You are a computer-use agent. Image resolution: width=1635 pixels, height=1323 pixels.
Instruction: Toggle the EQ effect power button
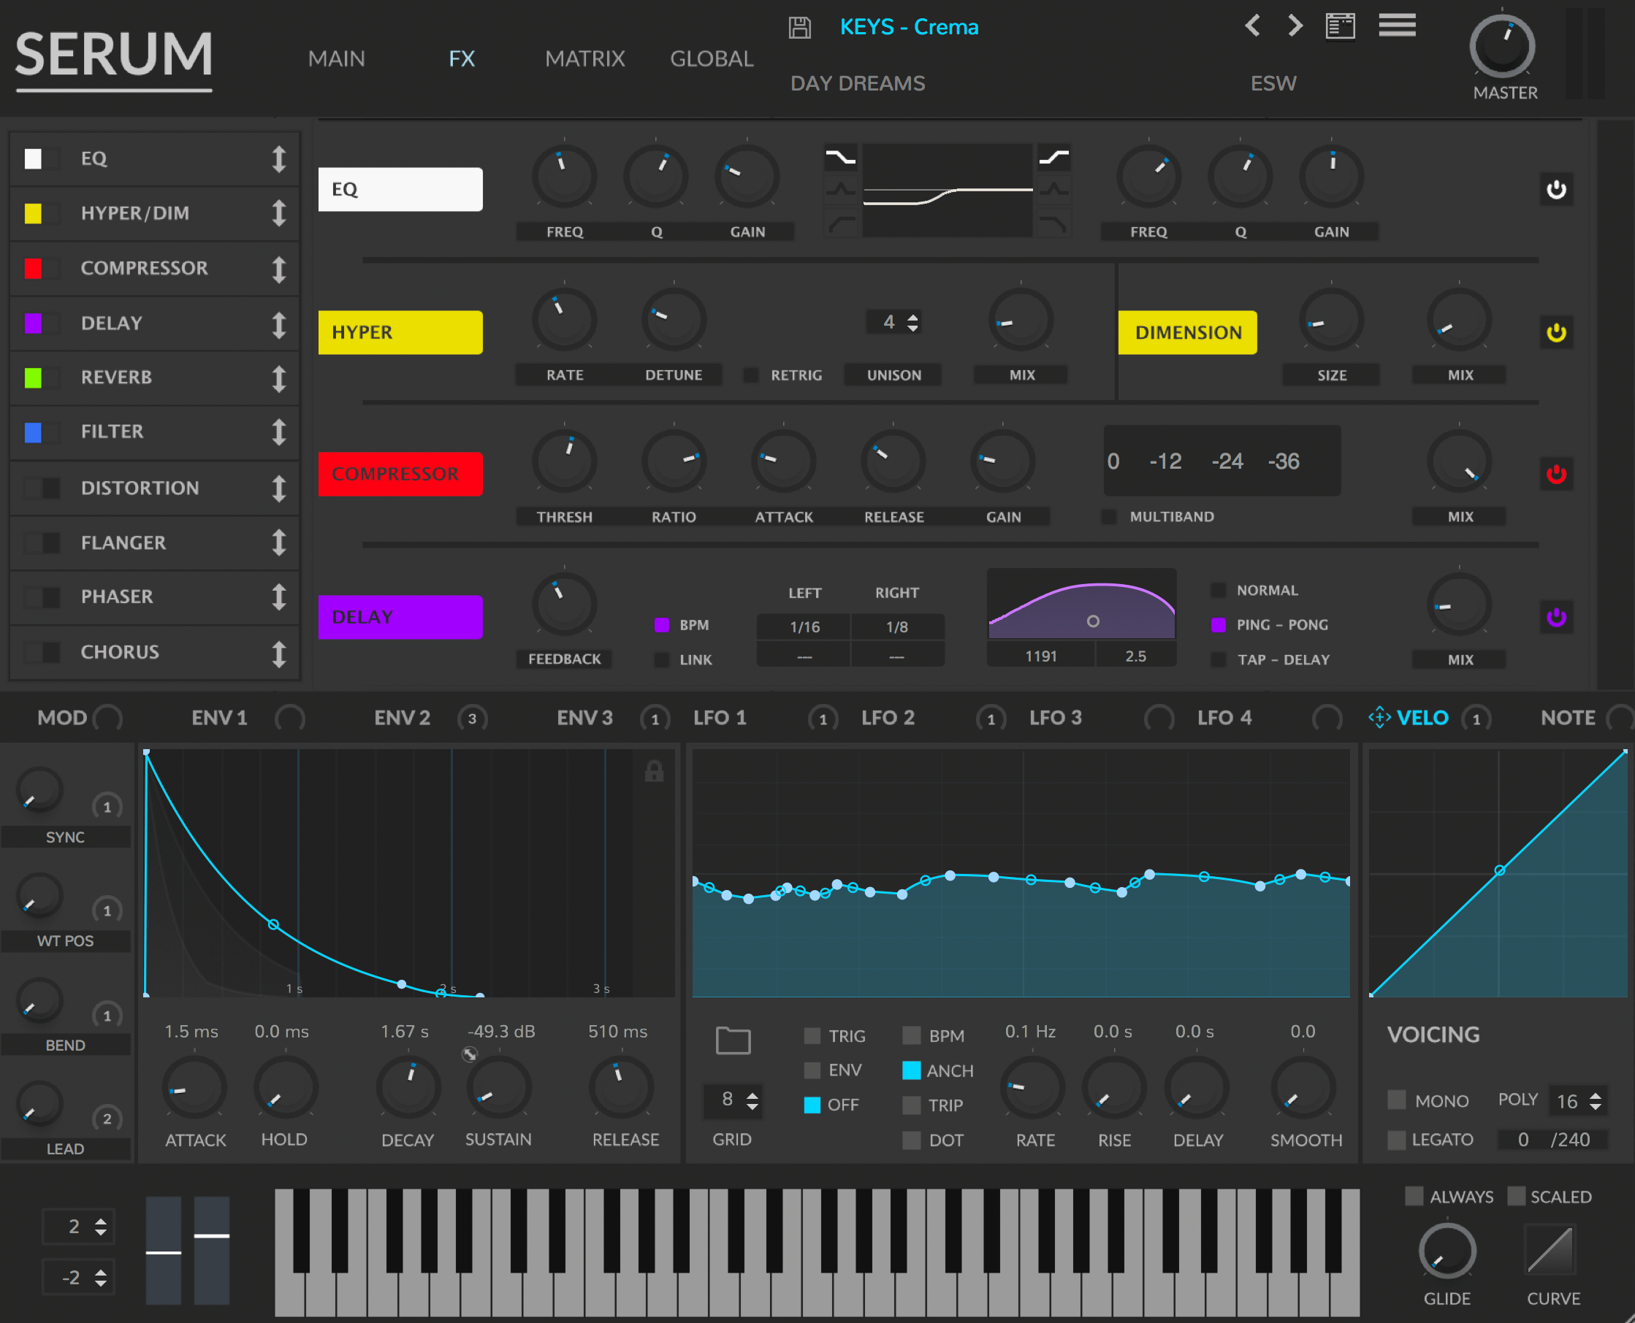(x=1555, y=189)
